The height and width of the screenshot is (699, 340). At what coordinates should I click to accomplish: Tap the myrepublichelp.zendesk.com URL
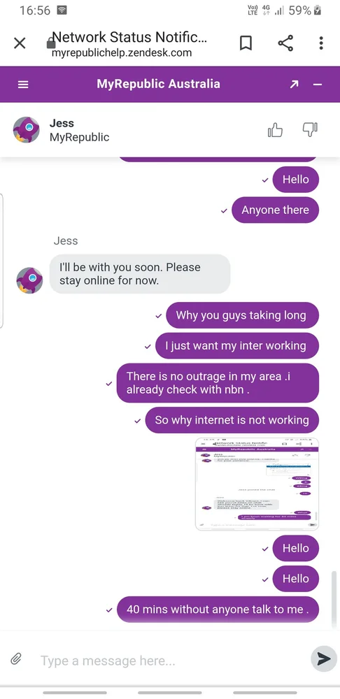121,53
